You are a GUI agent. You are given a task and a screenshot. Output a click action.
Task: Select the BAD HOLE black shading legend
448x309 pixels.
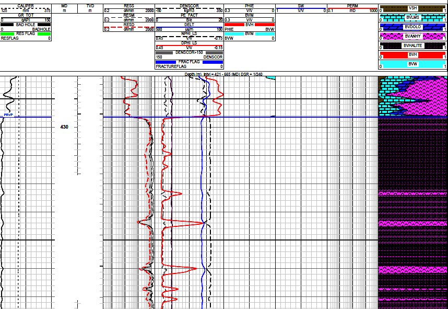point(26,25)
